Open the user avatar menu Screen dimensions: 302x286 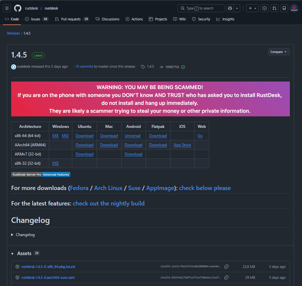tap(294, 8)
